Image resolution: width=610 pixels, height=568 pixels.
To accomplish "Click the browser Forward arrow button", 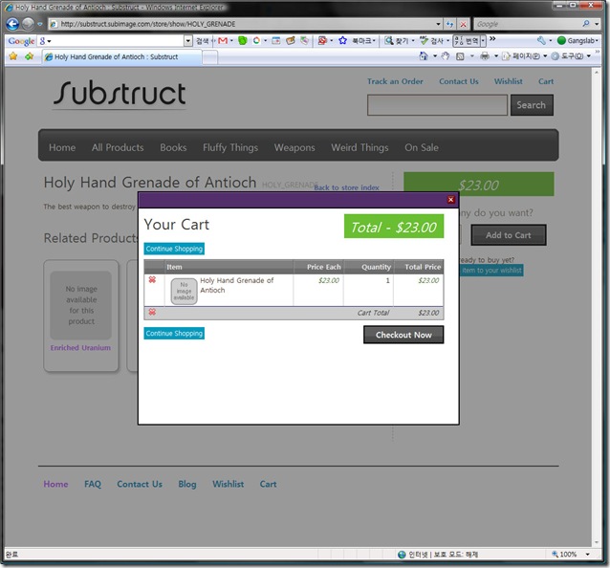I will pos(28,24).
